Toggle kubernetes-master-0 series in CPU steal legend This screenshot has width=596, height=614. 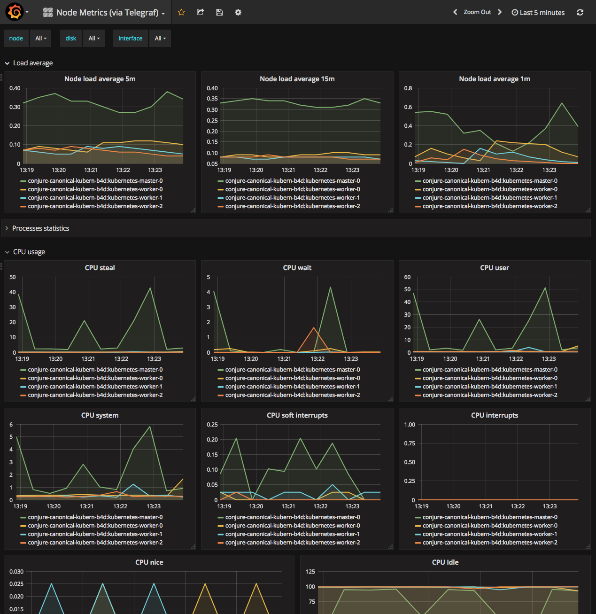(x=95, y=370)
